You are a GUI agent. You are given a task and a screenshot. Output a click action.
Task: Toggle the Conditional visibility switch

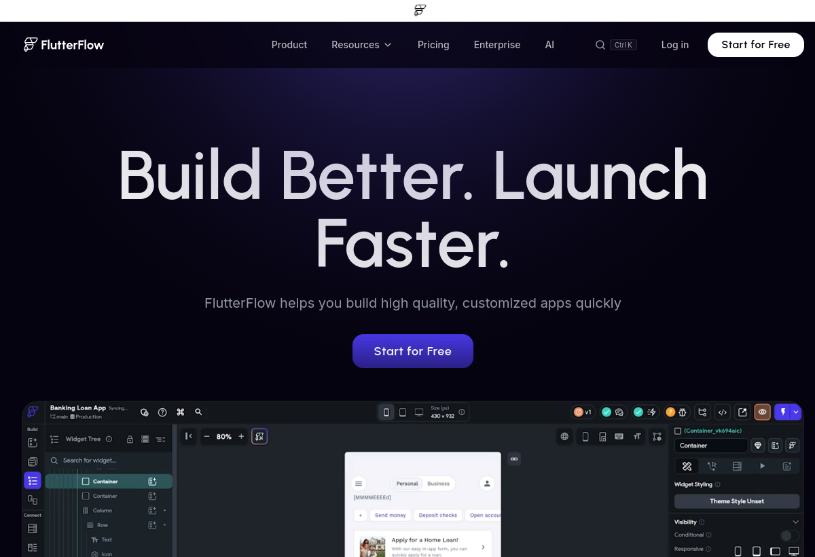(x=790, y=535)
